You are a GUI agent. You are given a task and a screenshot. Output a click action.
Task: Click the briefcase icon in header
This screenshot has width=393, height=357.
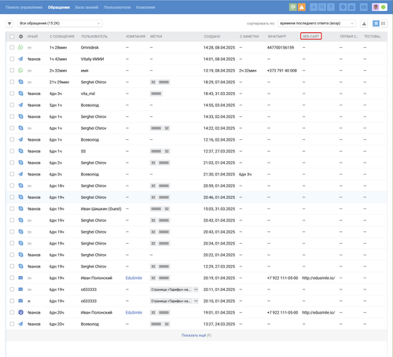coord(351,7)
